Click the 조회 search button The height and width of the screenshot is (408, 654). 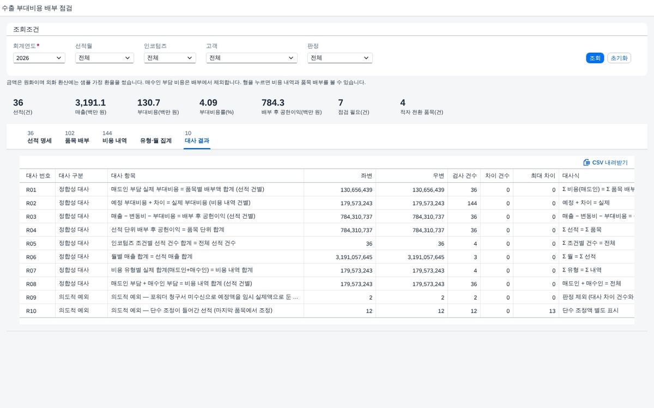[x=595, y=58]
